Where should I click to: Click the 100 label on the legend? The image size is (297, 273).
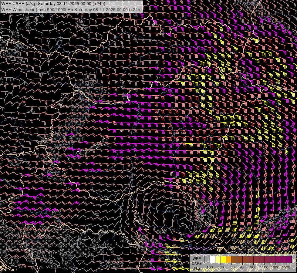coord(210,267)
